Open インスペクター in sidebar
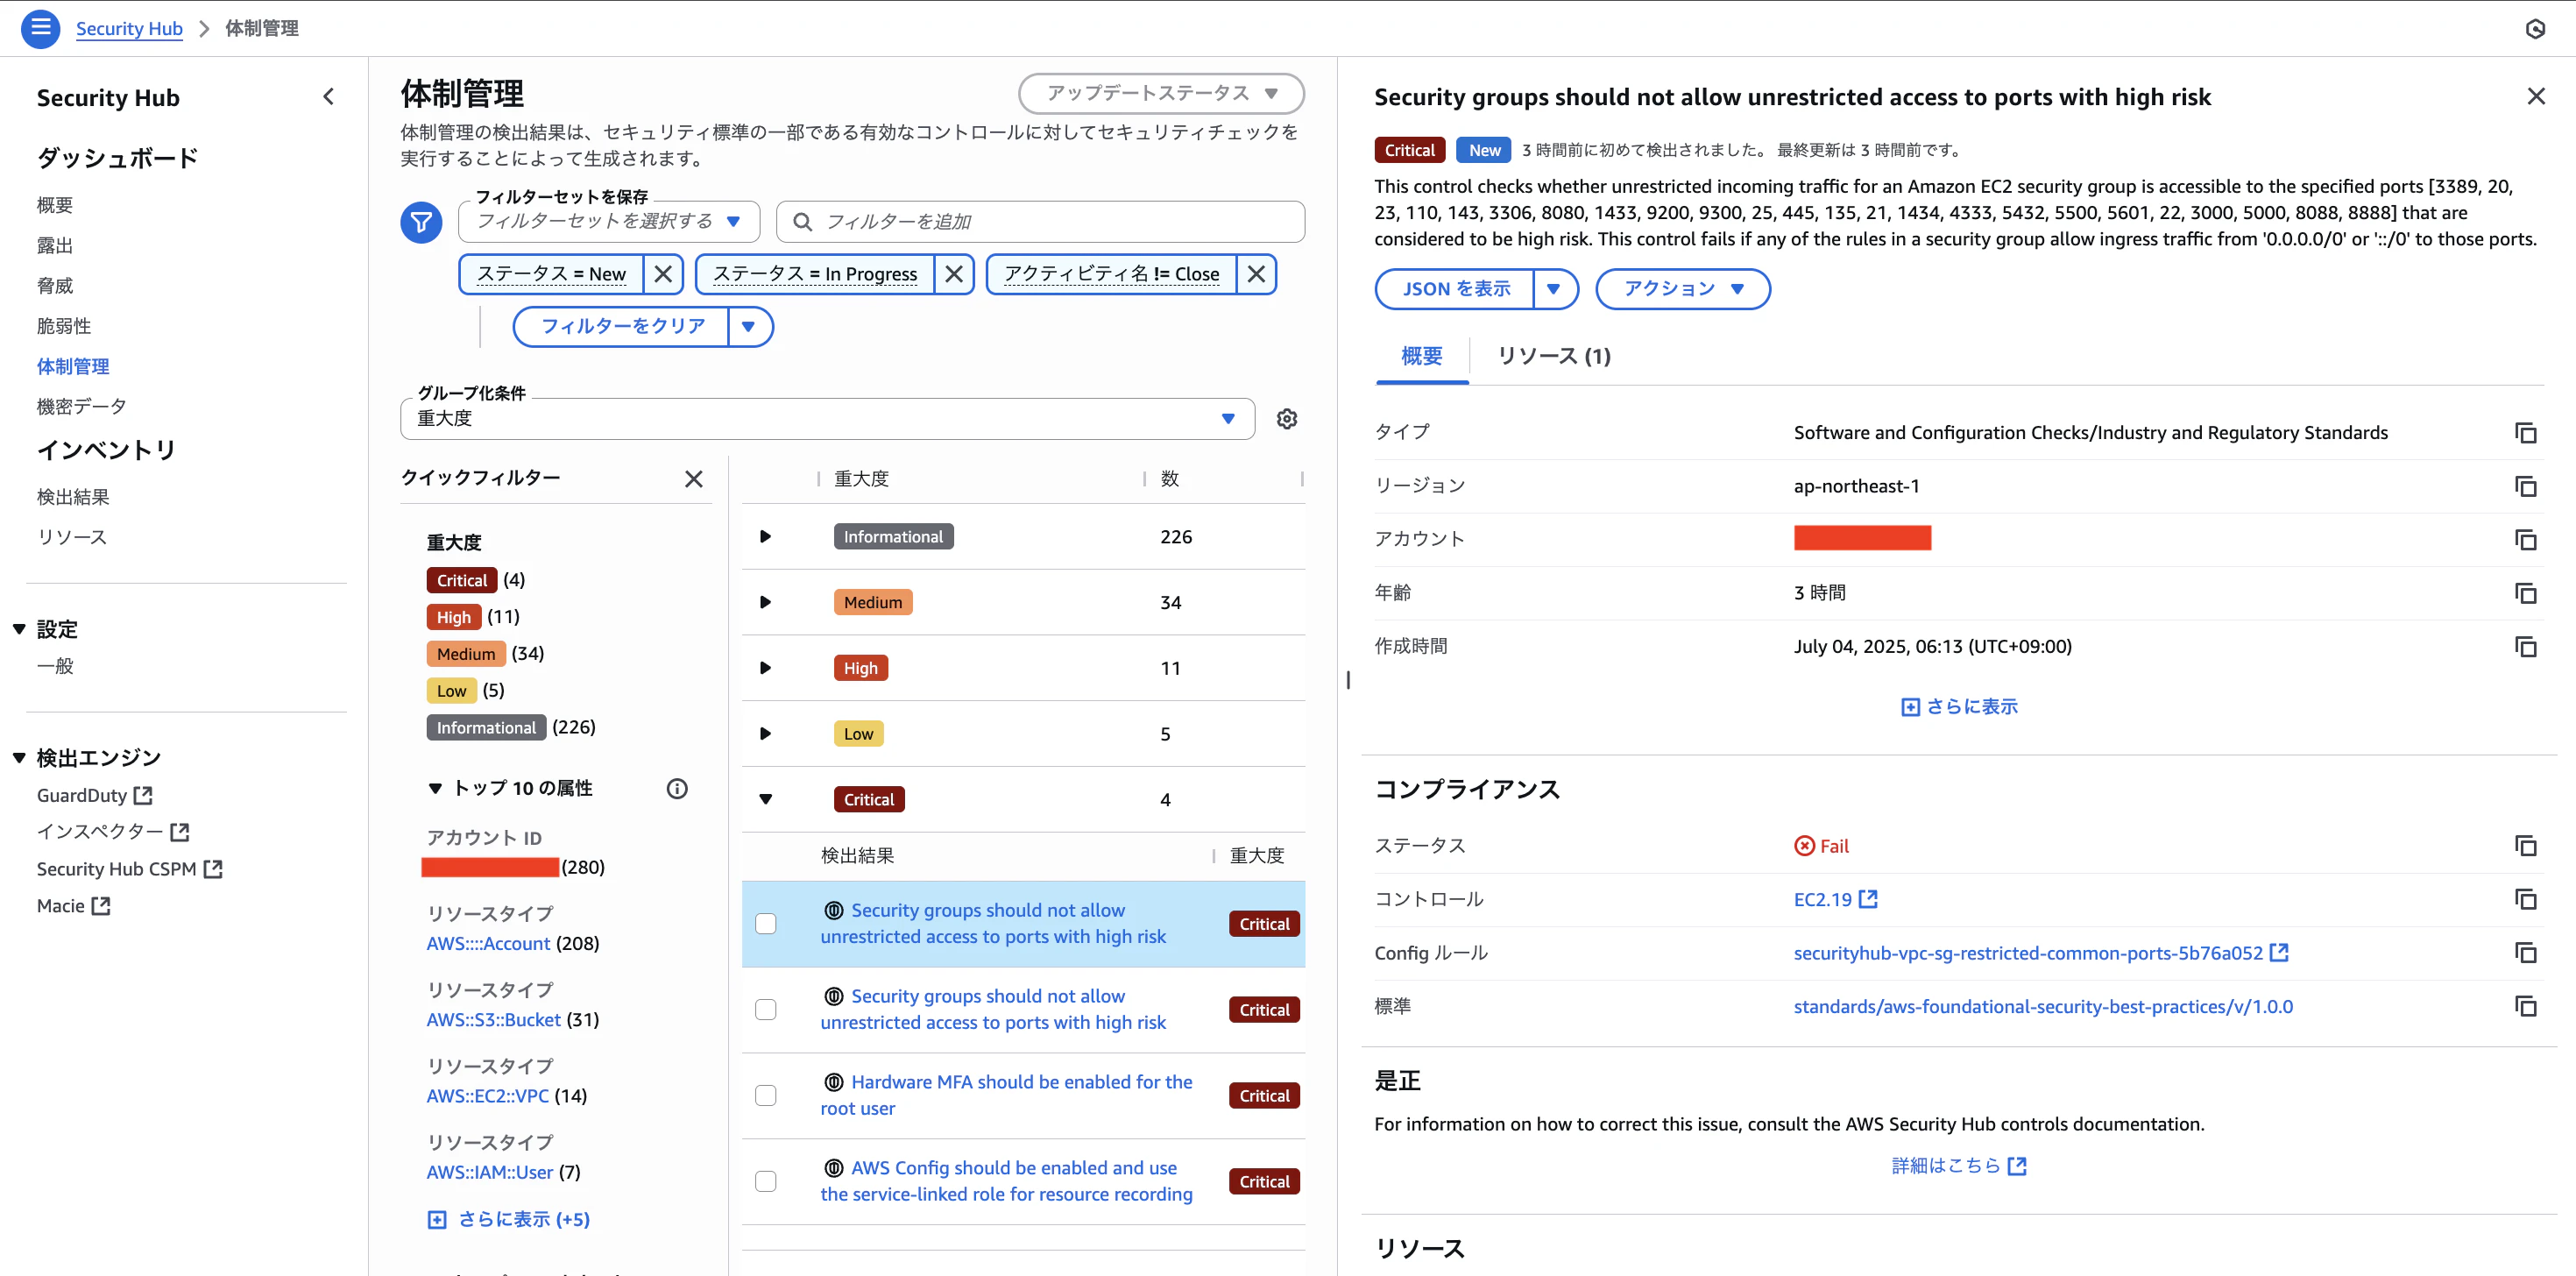 [112, 832]
